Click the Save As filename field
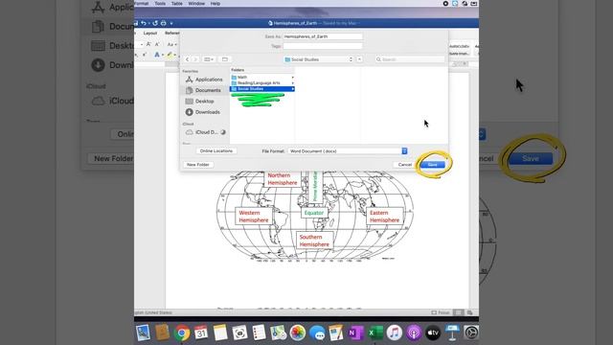The image size is (613, 345). pos(323,36)
